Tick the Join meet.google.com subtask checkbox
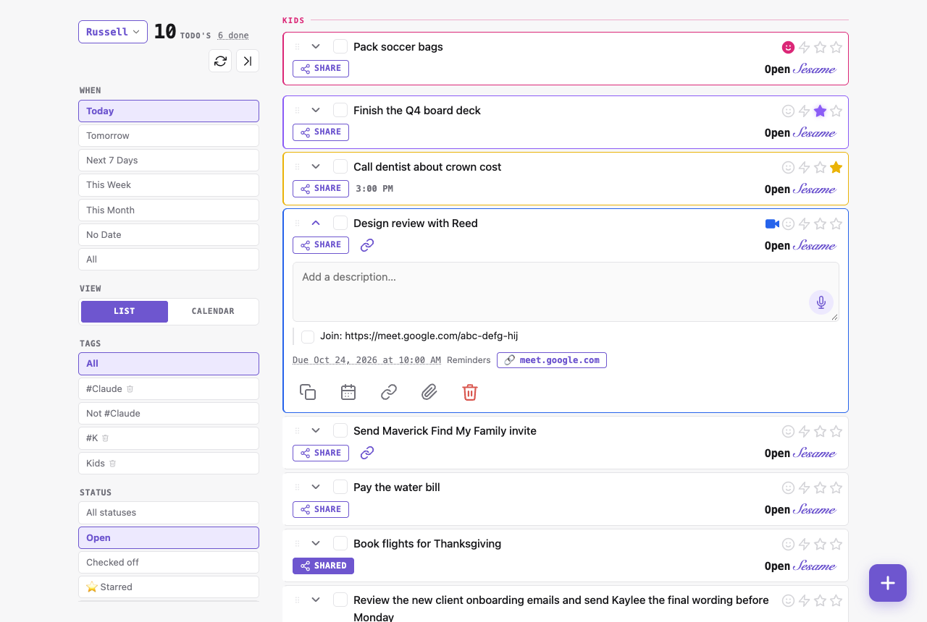This screenshot has height=622, width=927. click(x=308, y=336)
